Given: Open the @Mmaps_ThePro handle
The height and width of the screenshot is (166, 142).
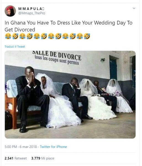Looking at the screenshot, I should pyautogui.click(x=32, y=13).
